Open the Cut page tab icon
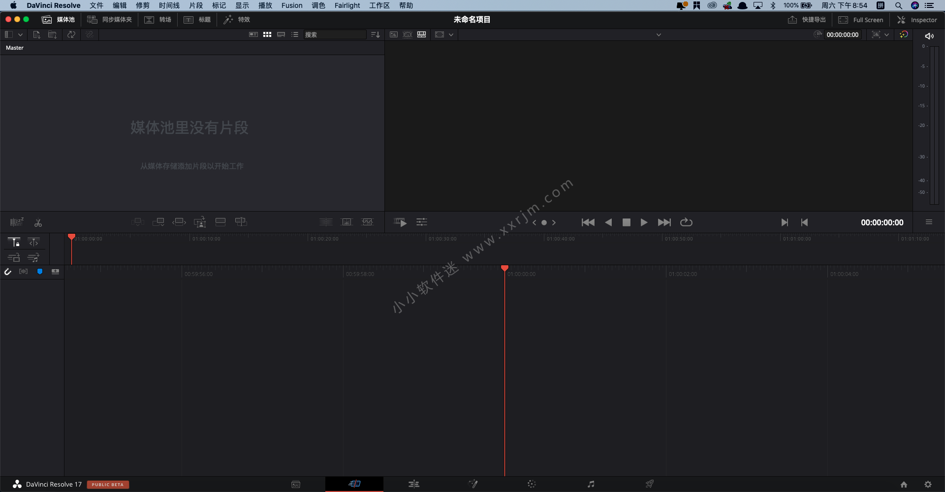Image resolution: width=945 pixels, height=492 pixels. (x=354, y=484)
